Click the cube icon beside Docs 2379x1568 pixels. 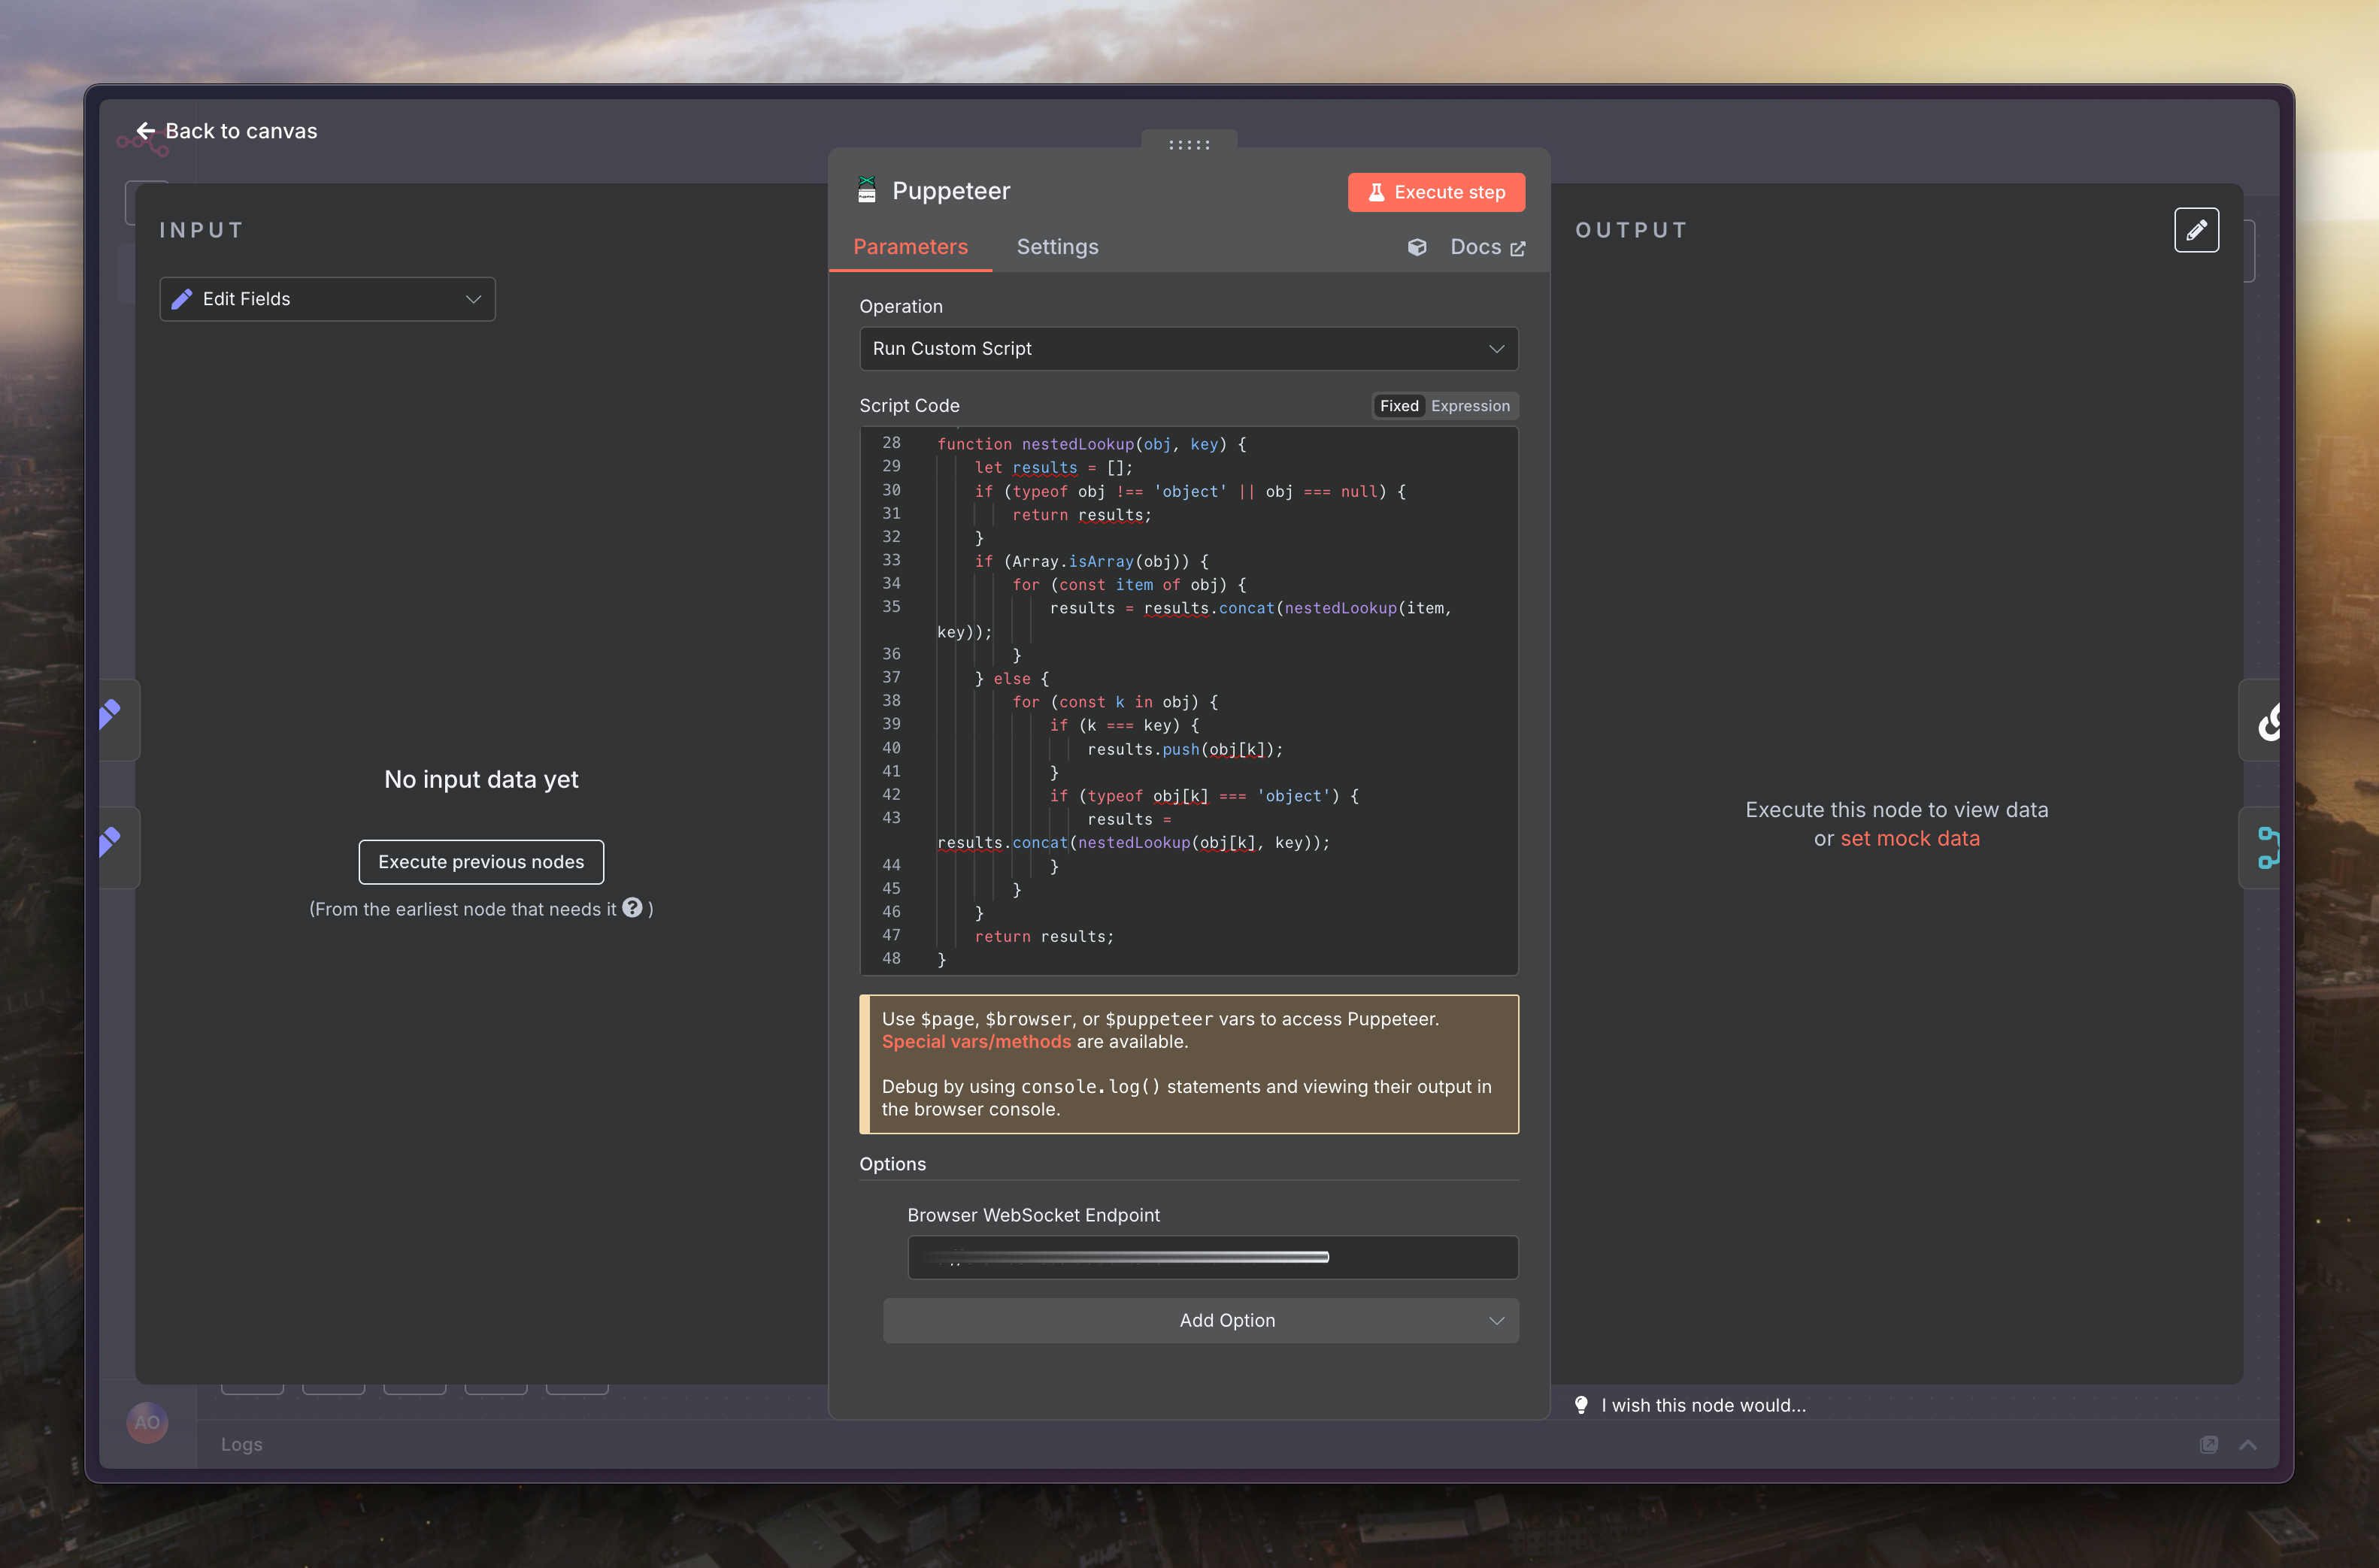coord(1417,247)
